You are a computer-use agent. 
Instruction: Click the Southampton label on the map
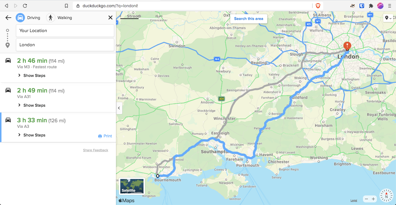[x=215, y=152]
